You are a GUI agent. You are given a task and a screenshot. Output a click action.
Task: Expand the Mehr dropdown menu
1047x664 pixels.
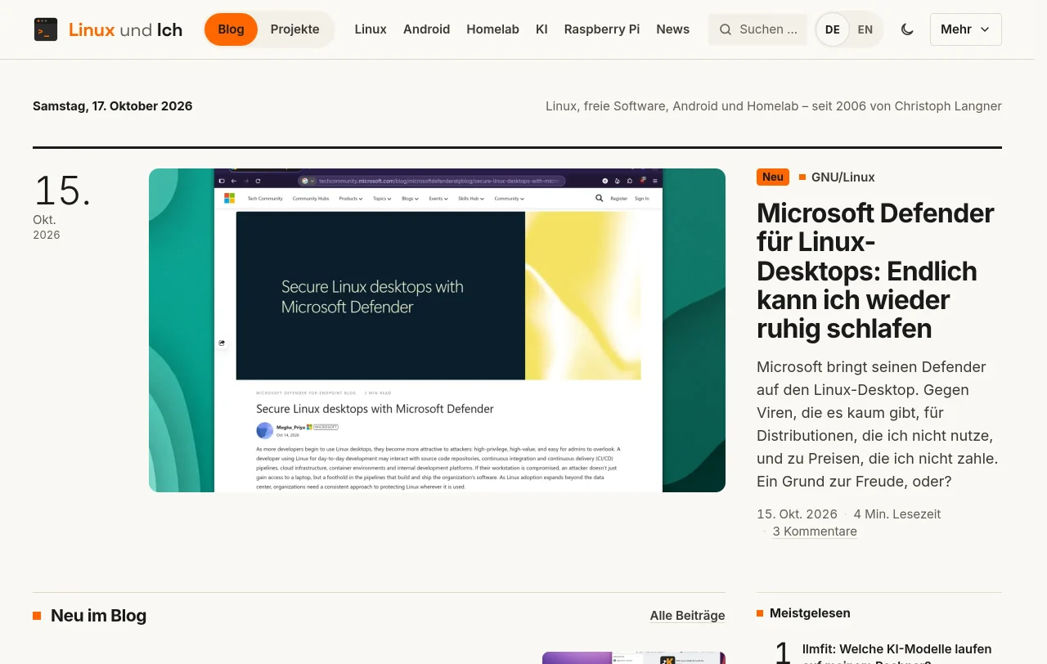pos(966,29)
